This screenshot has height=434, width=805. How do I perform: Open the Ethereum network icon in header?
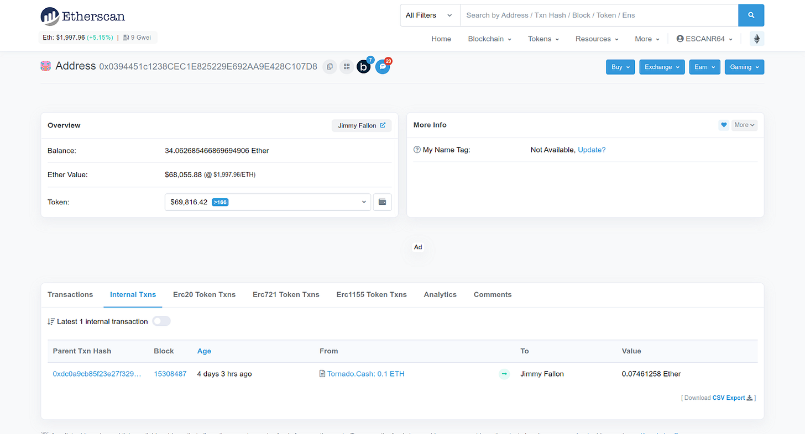pyautogui.click(x=757, y=39)
